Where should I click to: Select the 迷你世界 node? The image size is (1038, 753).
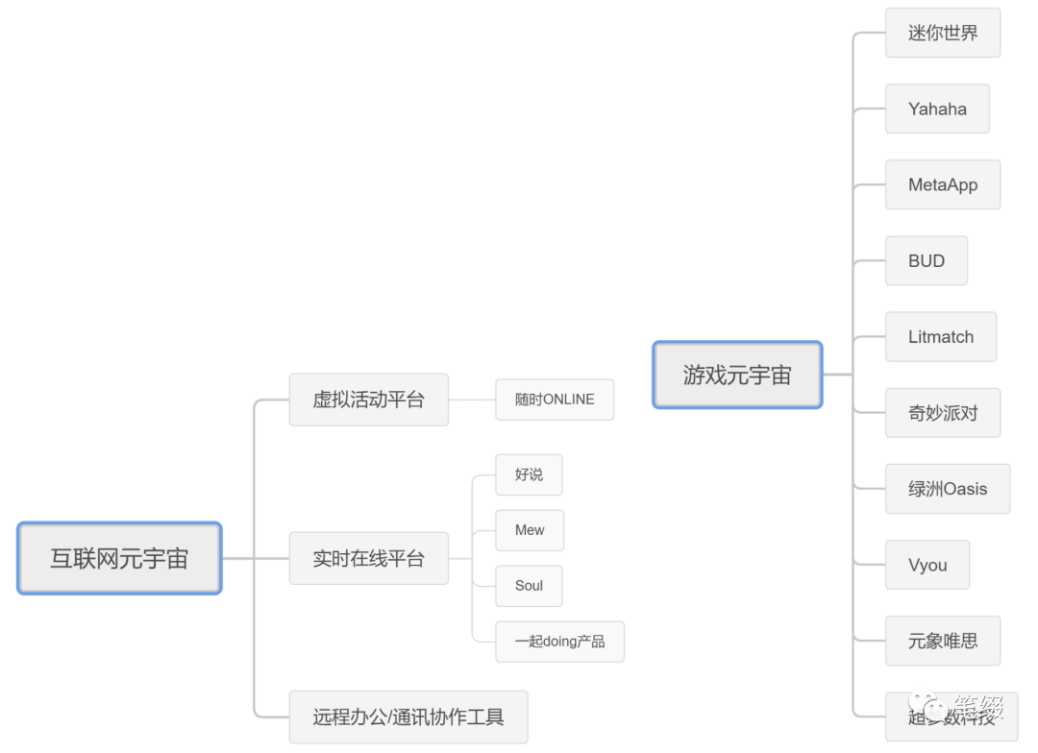943,33
